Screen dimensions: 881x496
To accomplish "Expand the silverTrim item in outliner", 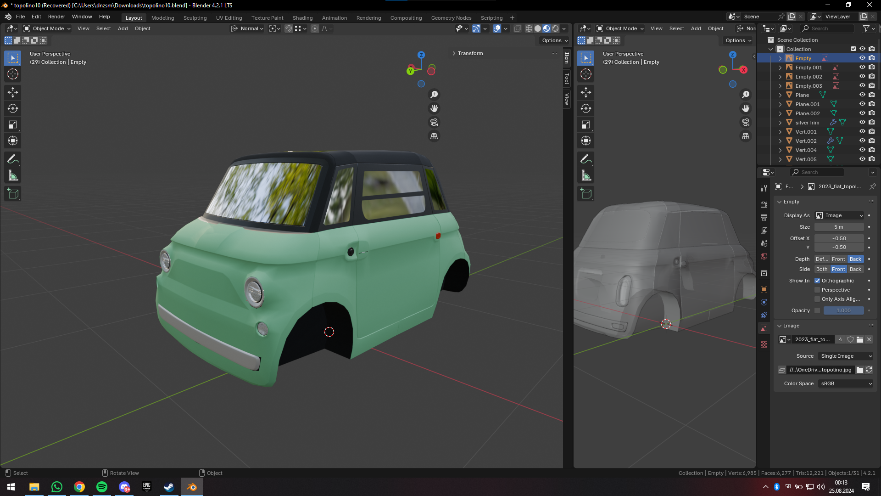I will coord(780,123).
